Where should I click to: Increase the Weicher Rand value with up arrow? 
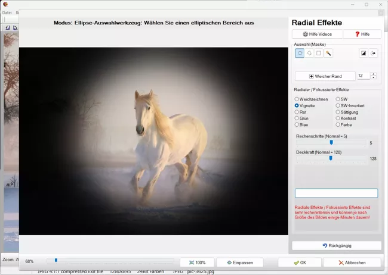click(373, 74)
